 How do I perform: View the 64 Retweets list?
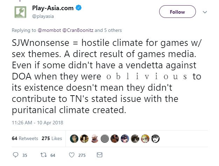[x=25, y=138]
